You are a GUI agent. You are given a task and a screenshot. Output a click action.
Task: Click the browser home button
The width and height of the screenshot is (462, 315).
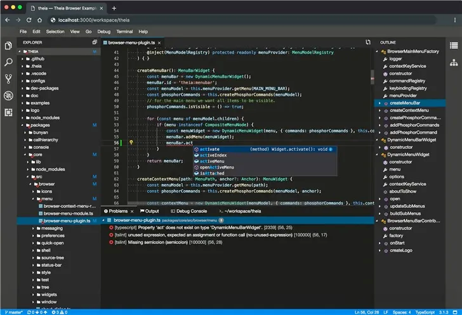click(x=39, y=20)
